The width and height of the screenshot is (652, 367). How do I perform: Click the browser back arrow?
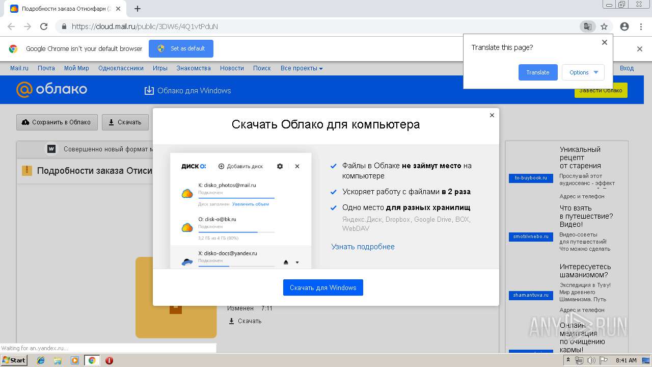click(11, 27)
